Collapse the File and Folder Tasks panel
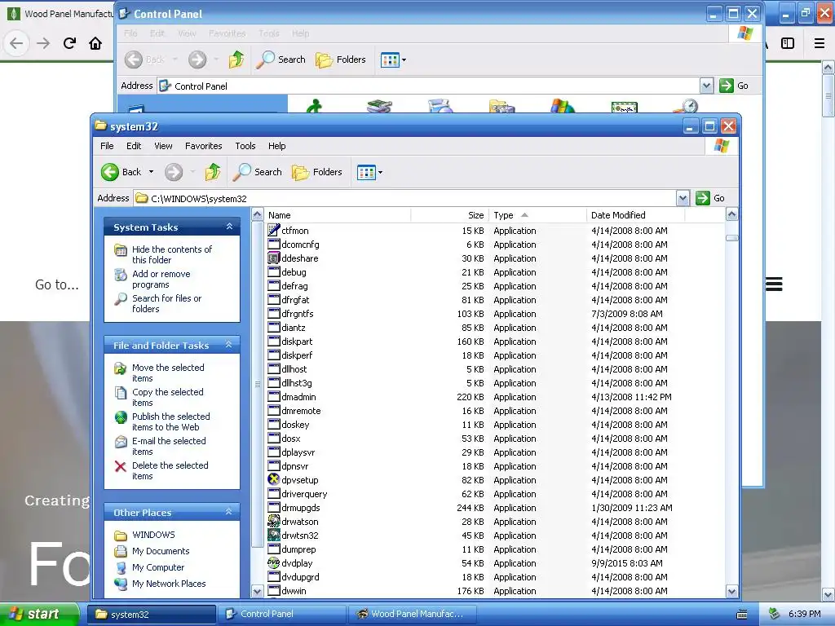Viewport: 835px width, 626px height. coord(229,345)
